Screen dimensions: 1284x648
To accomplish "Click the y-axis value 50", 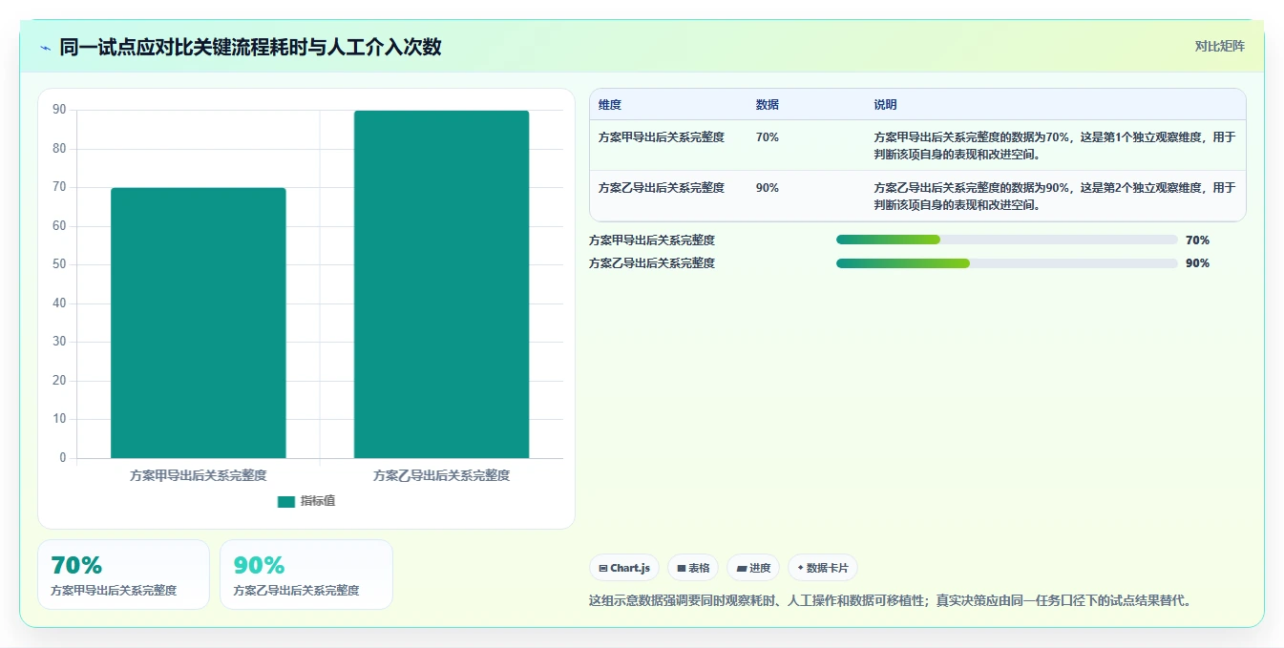I will (x=59, y=264).
